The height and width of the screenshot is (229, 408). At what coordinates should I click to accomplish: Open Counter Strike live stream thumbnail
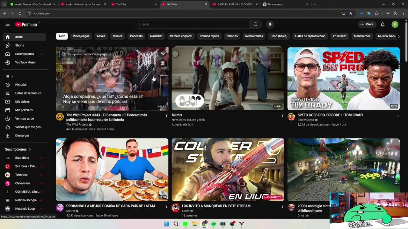228,170
